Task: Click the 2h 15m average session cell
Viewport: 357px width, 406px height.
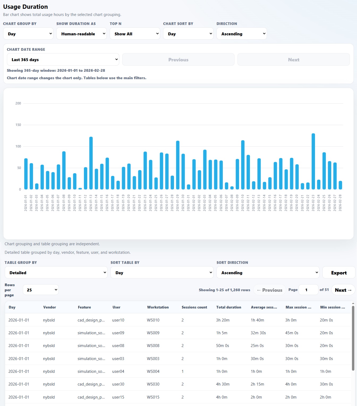Action: (257, 384)
